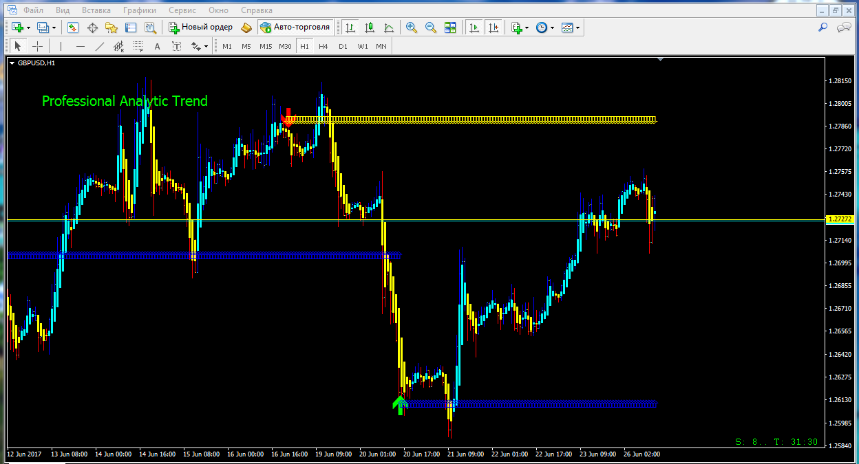Toggle chart auto-scroll
This screenshot has width=859, height=464.
click(474, 27)
